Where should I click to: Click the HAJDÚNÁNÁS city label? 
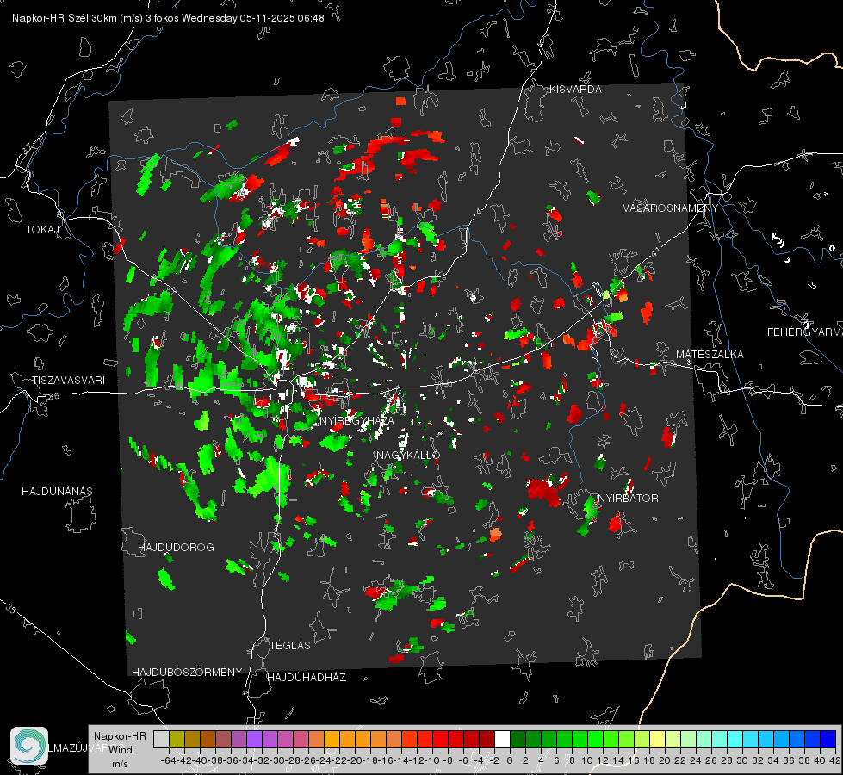point(57,491)
